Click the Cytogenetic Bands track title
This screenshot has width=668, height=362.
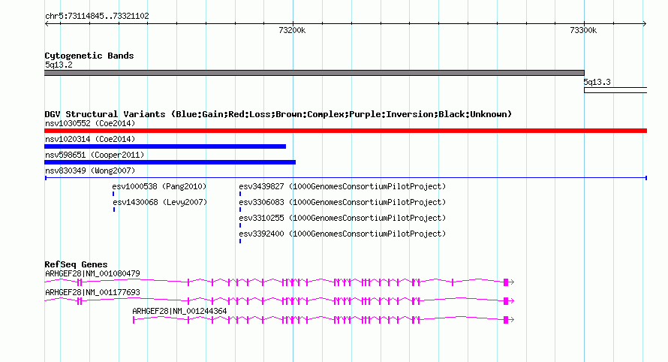pos(89,56)
